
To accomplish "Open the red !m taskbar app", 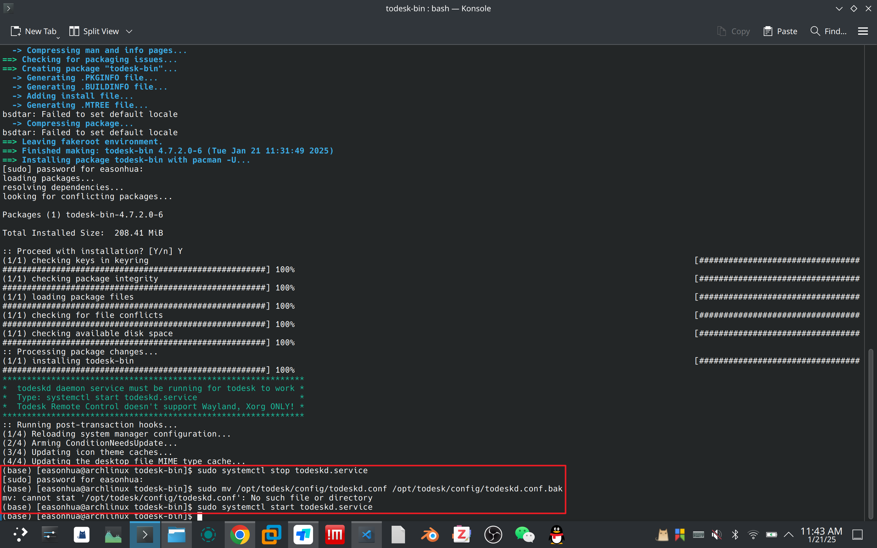I will pyautogui.click(x=335, y=535).
